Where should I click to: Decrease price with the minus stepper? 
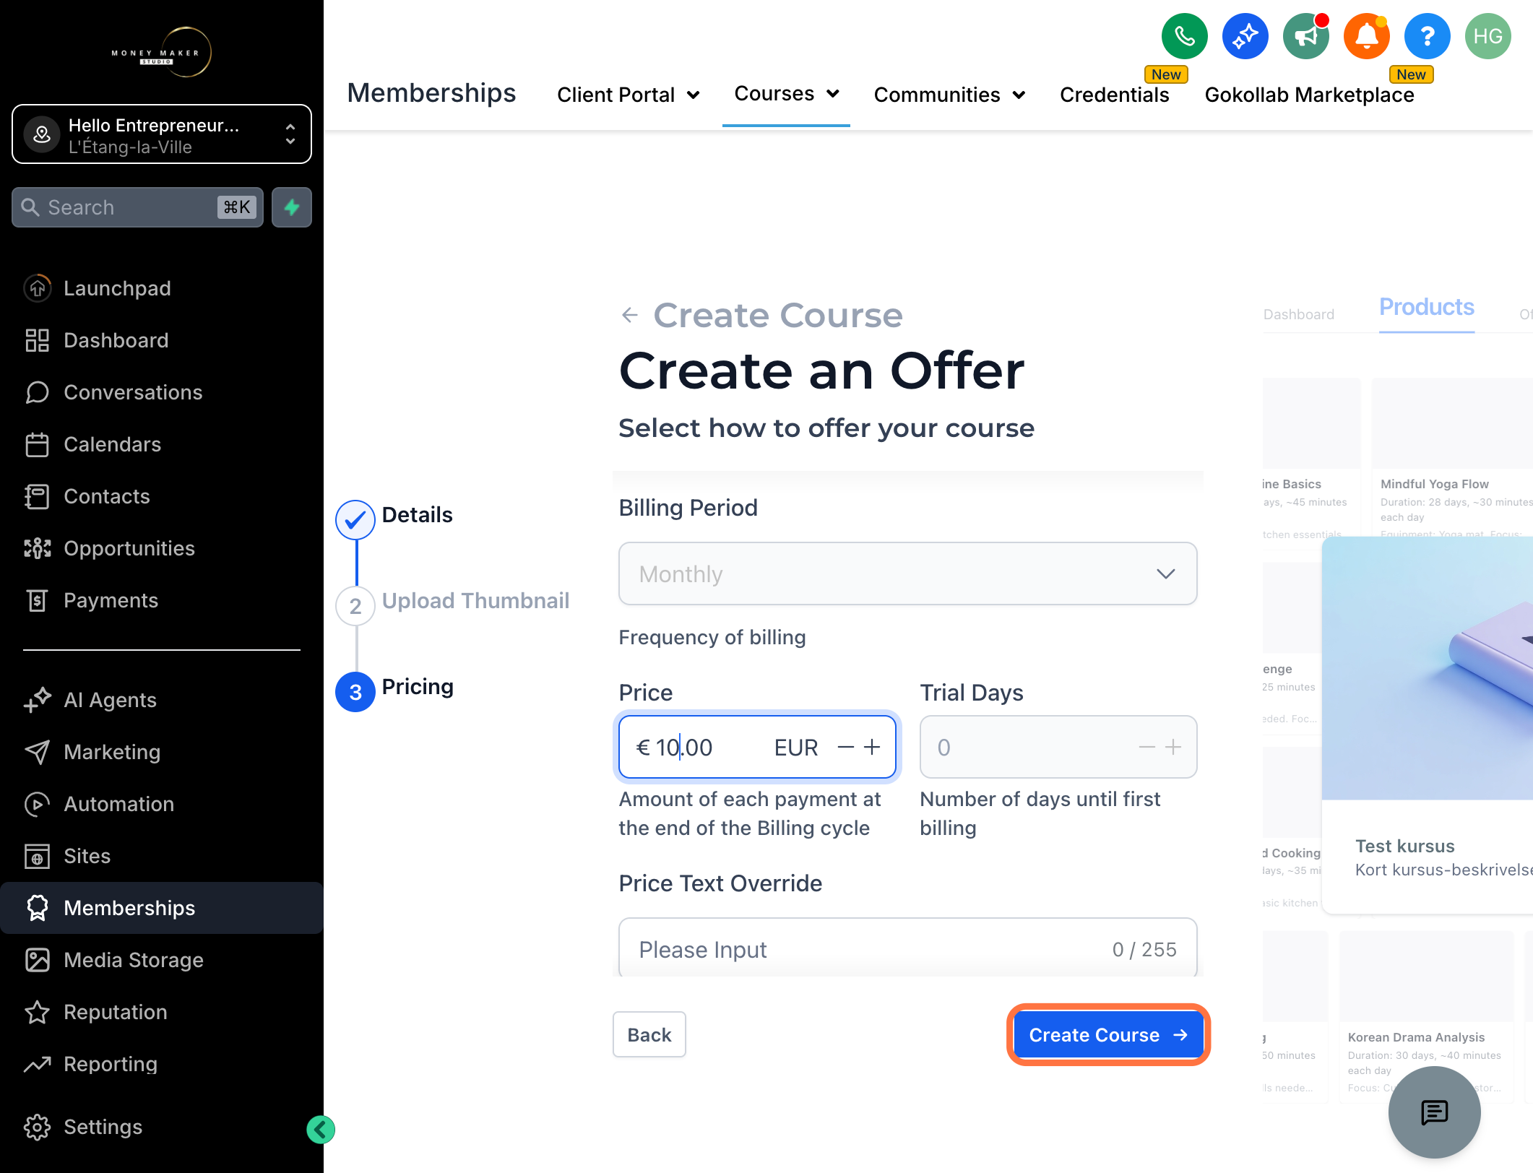point(846,747)
